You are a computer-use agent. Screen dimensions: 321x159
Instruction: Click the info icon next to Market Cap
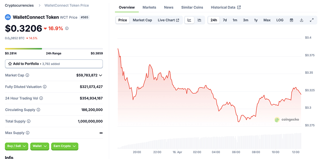27,75
